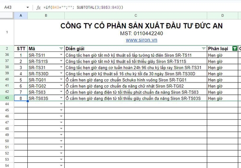Select STT cell with value 5
This screenshot has height=168, width=241.
(x=21, y=80)
